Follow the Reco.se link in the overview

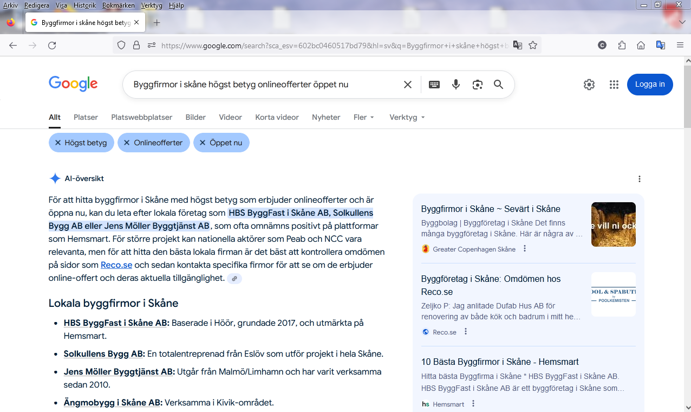point(116,265)
